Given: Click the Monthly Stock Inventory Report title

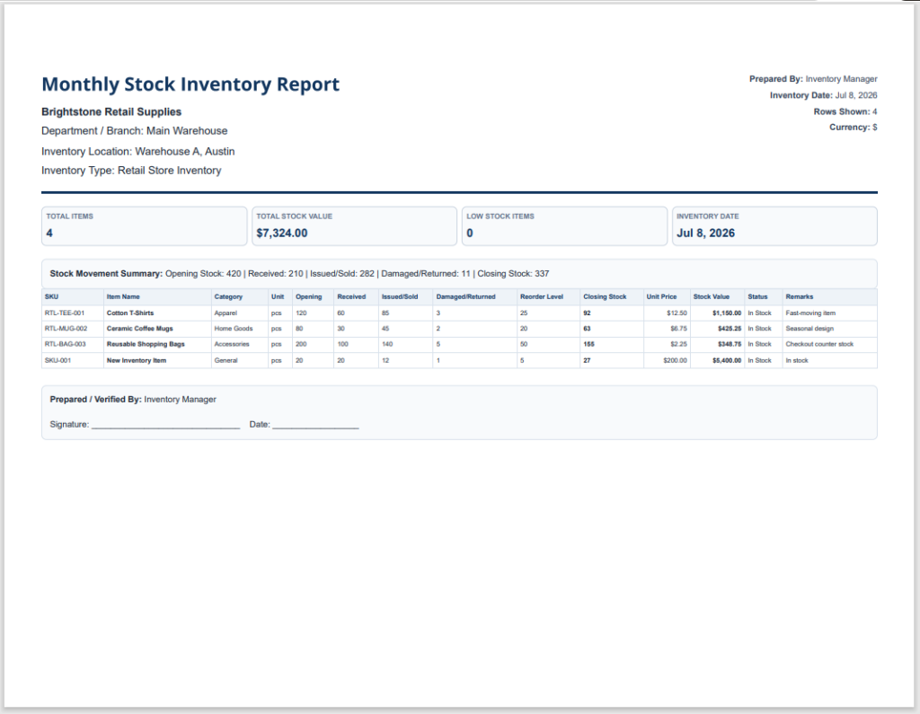Looking at the screenshot, I should pyautogui.click(x=190, y=84).
